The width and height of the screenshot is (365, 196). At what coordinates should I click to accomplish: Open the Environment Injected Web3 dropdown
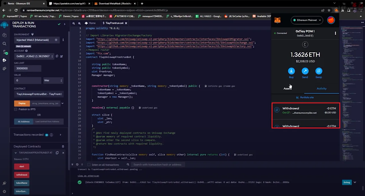(37, 40)
